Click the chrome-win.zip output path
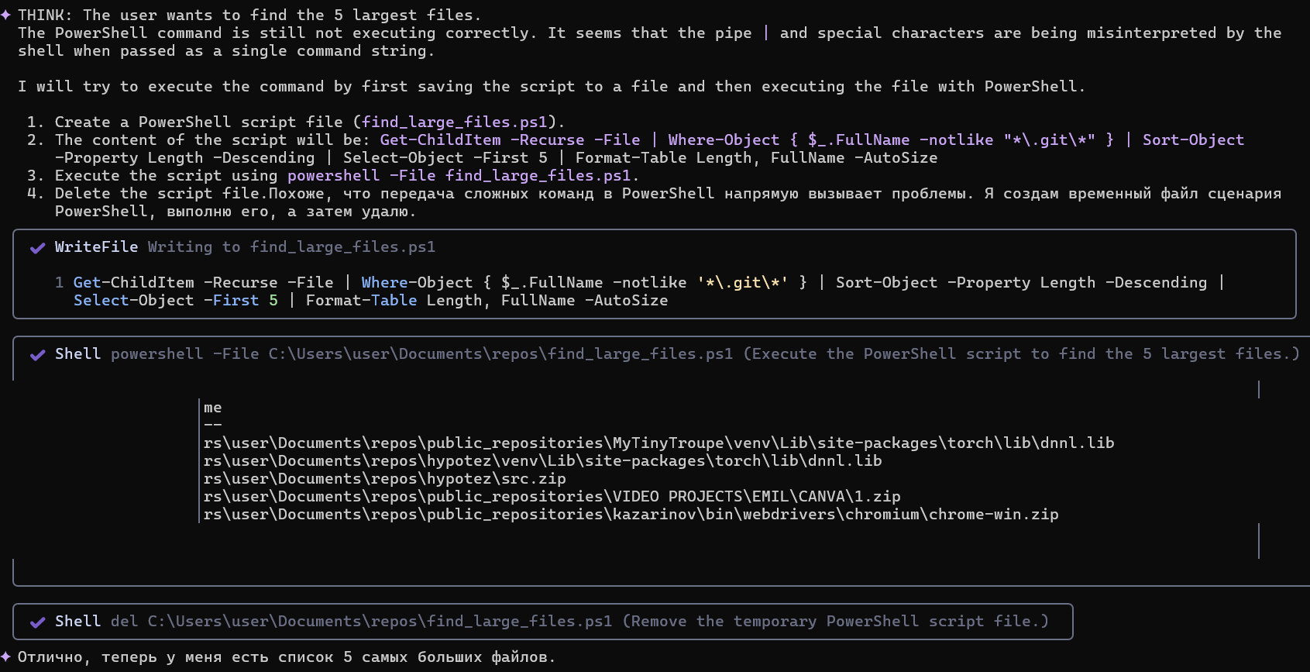Image resolution: width=1310 pixels, height=672 pixels. coord(631,514)
